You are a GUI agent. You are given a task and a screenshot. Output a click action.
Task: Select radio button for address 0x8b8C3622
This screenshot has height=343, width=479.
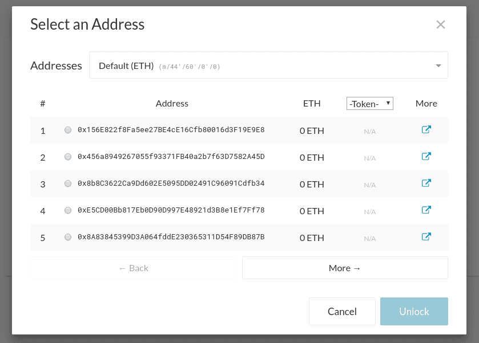pos(68,183)
